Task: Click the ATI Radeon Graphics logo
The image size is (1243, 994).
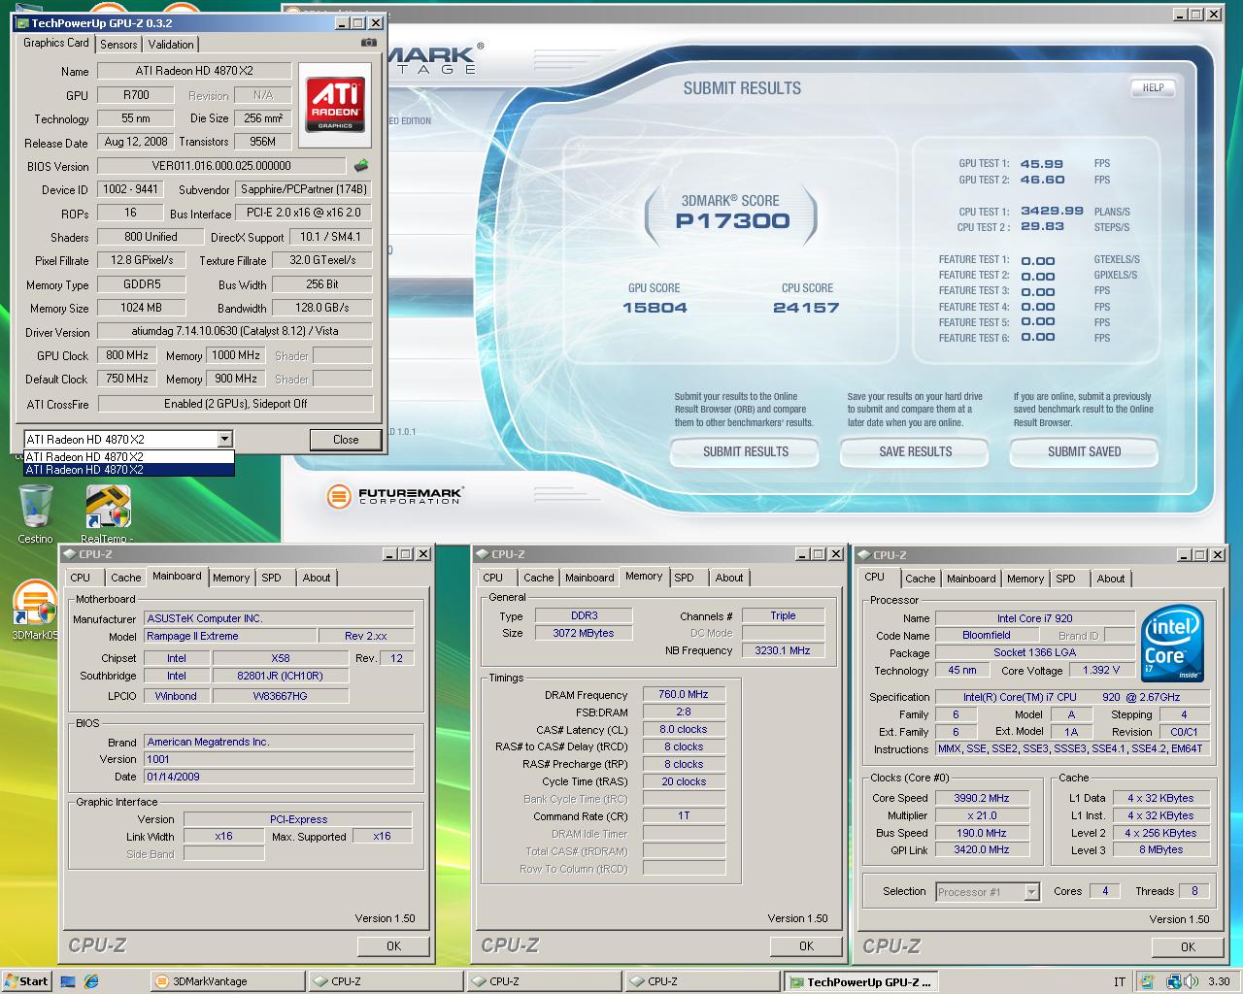Action: [335, 105]
